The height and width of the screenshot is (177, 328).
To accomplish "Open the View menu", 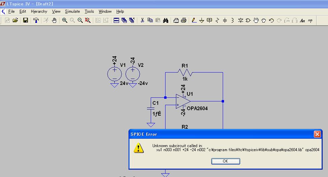I will click(56, 11).
